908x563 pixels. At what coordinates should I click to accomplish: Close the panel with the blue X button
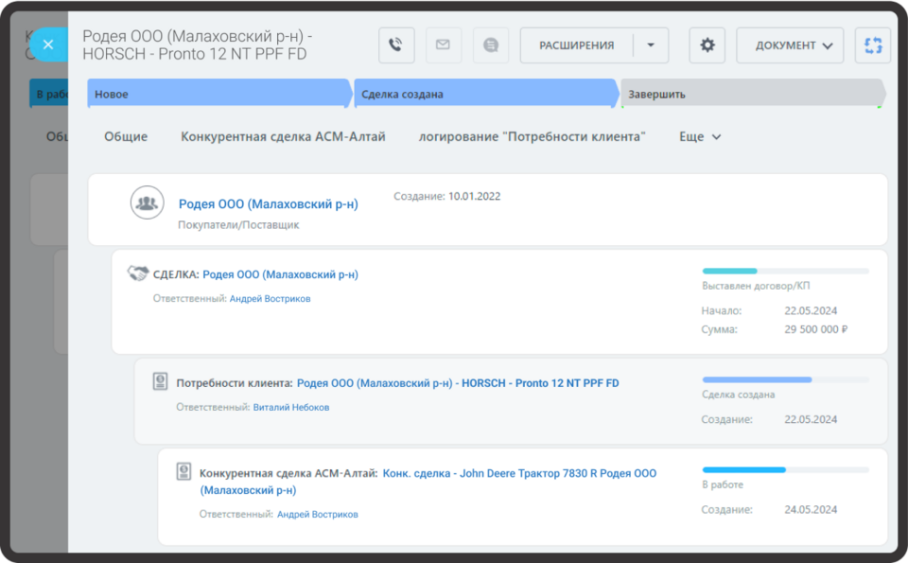click(x=48, y=44)
